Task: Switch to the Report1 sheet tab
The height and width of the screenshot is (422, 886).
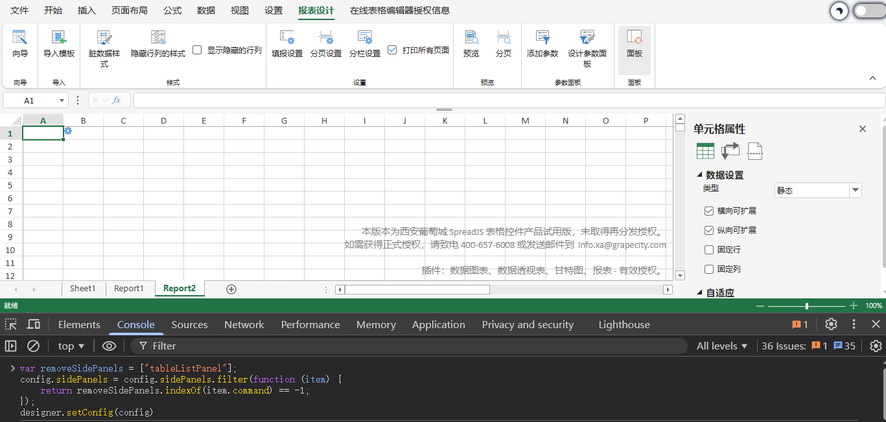Action: pos(129,289)
